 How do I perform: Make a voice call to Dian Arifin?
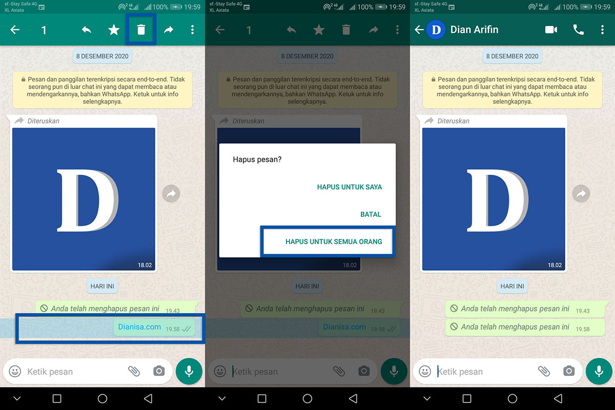pos(578,30)
